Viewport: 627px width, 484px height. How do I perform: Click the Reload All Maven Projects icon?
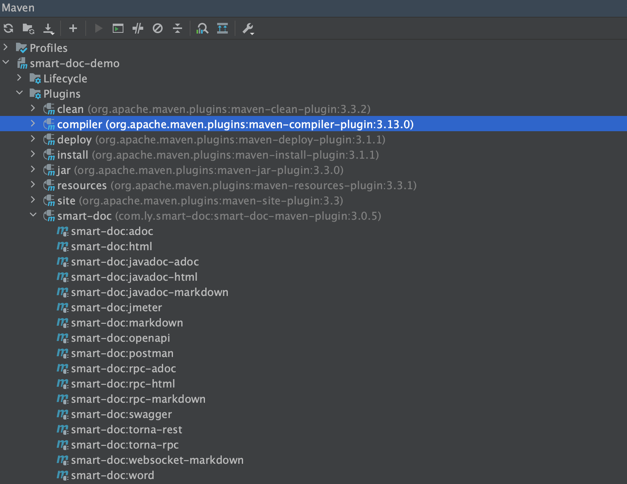coord(8,28)
